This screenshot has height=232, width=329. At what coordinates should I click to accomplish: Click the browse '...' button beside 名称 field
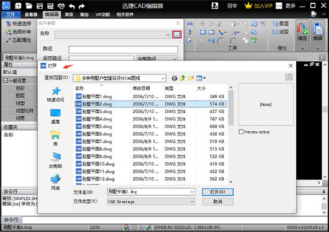(176, 34)
